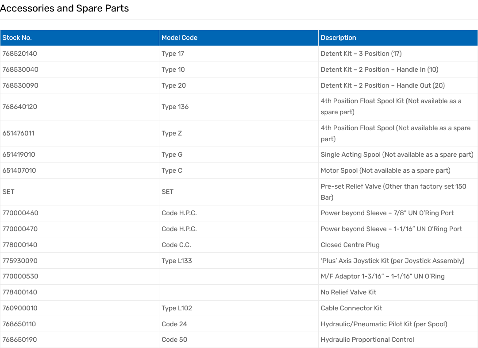
Task: Click stock number 768640120
Action: point(20,107)
